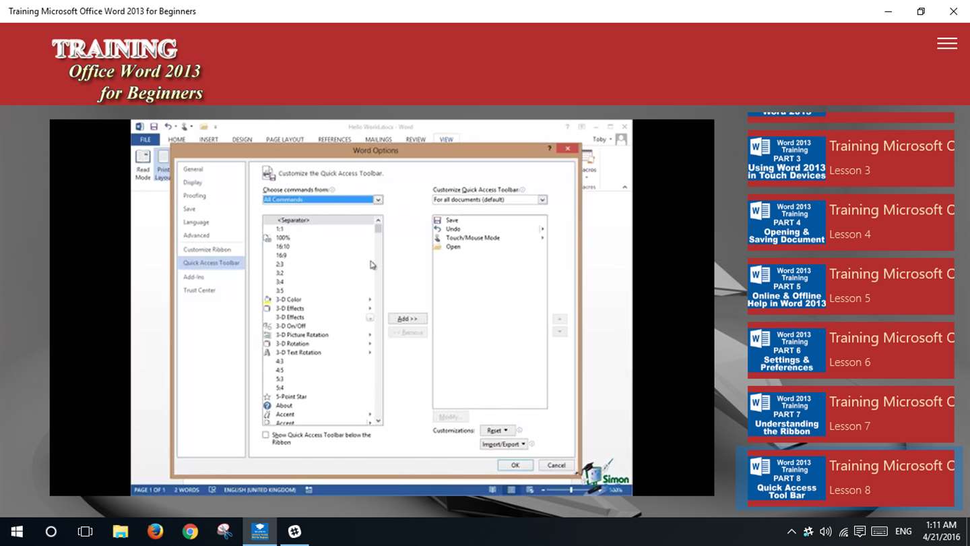This screenshot has width=970, height=546.
Task: Select the "Lesson 4" text
Action: (x=849, y=235)
